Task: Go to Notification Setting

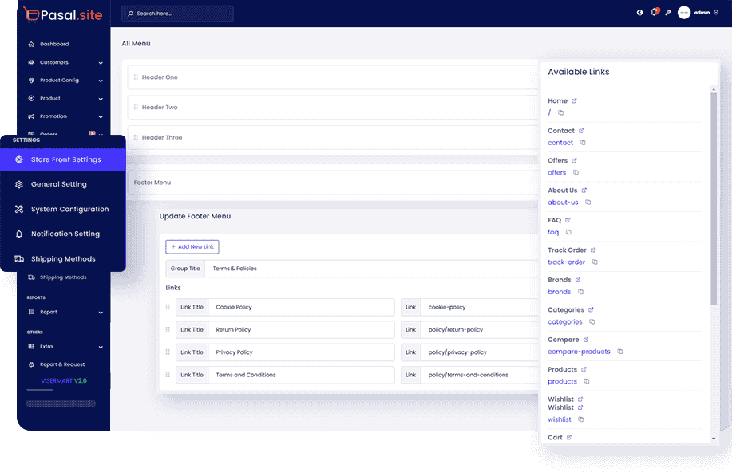Action: click(x=65, y=234)
